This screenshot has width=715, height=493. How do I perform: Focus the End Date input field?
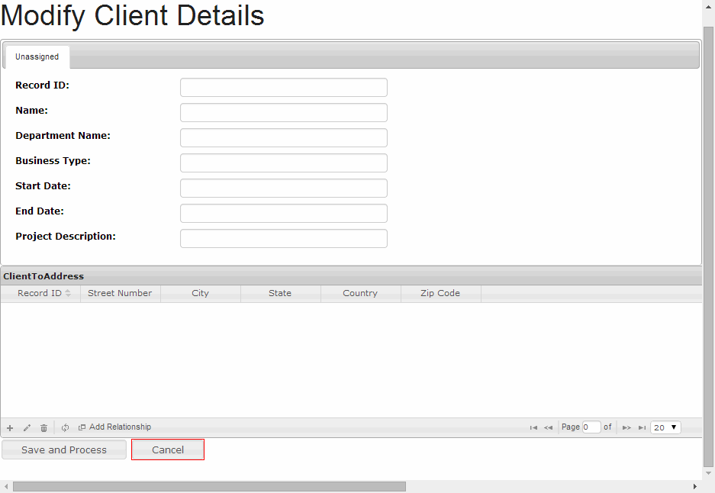click(x=284, y=214)
